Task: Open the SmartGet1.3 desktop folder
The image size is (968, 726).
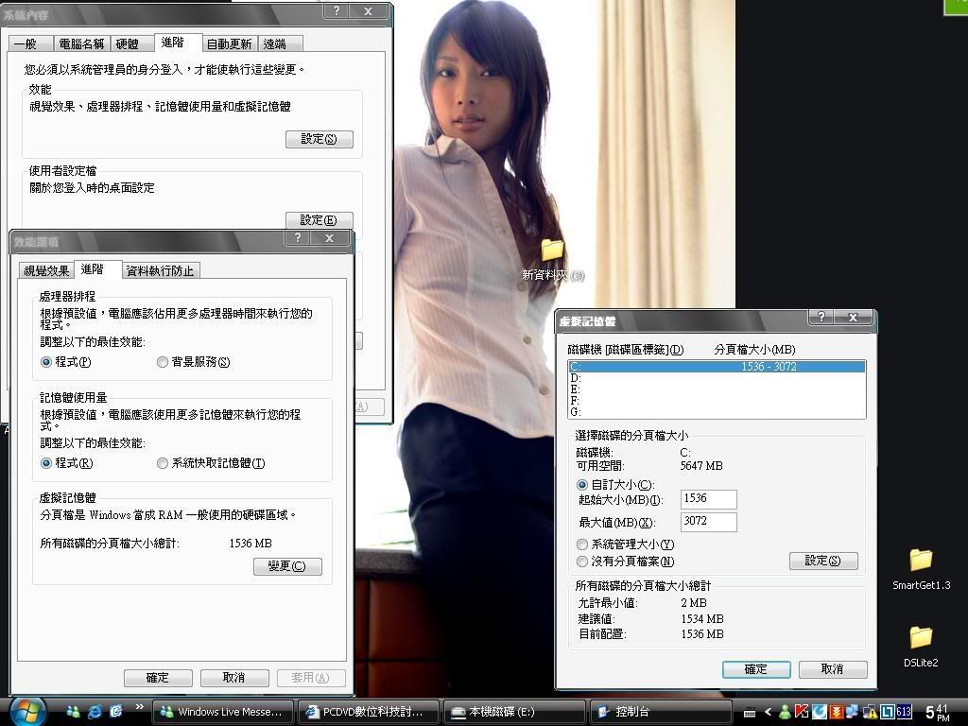Action: point(921,560)
